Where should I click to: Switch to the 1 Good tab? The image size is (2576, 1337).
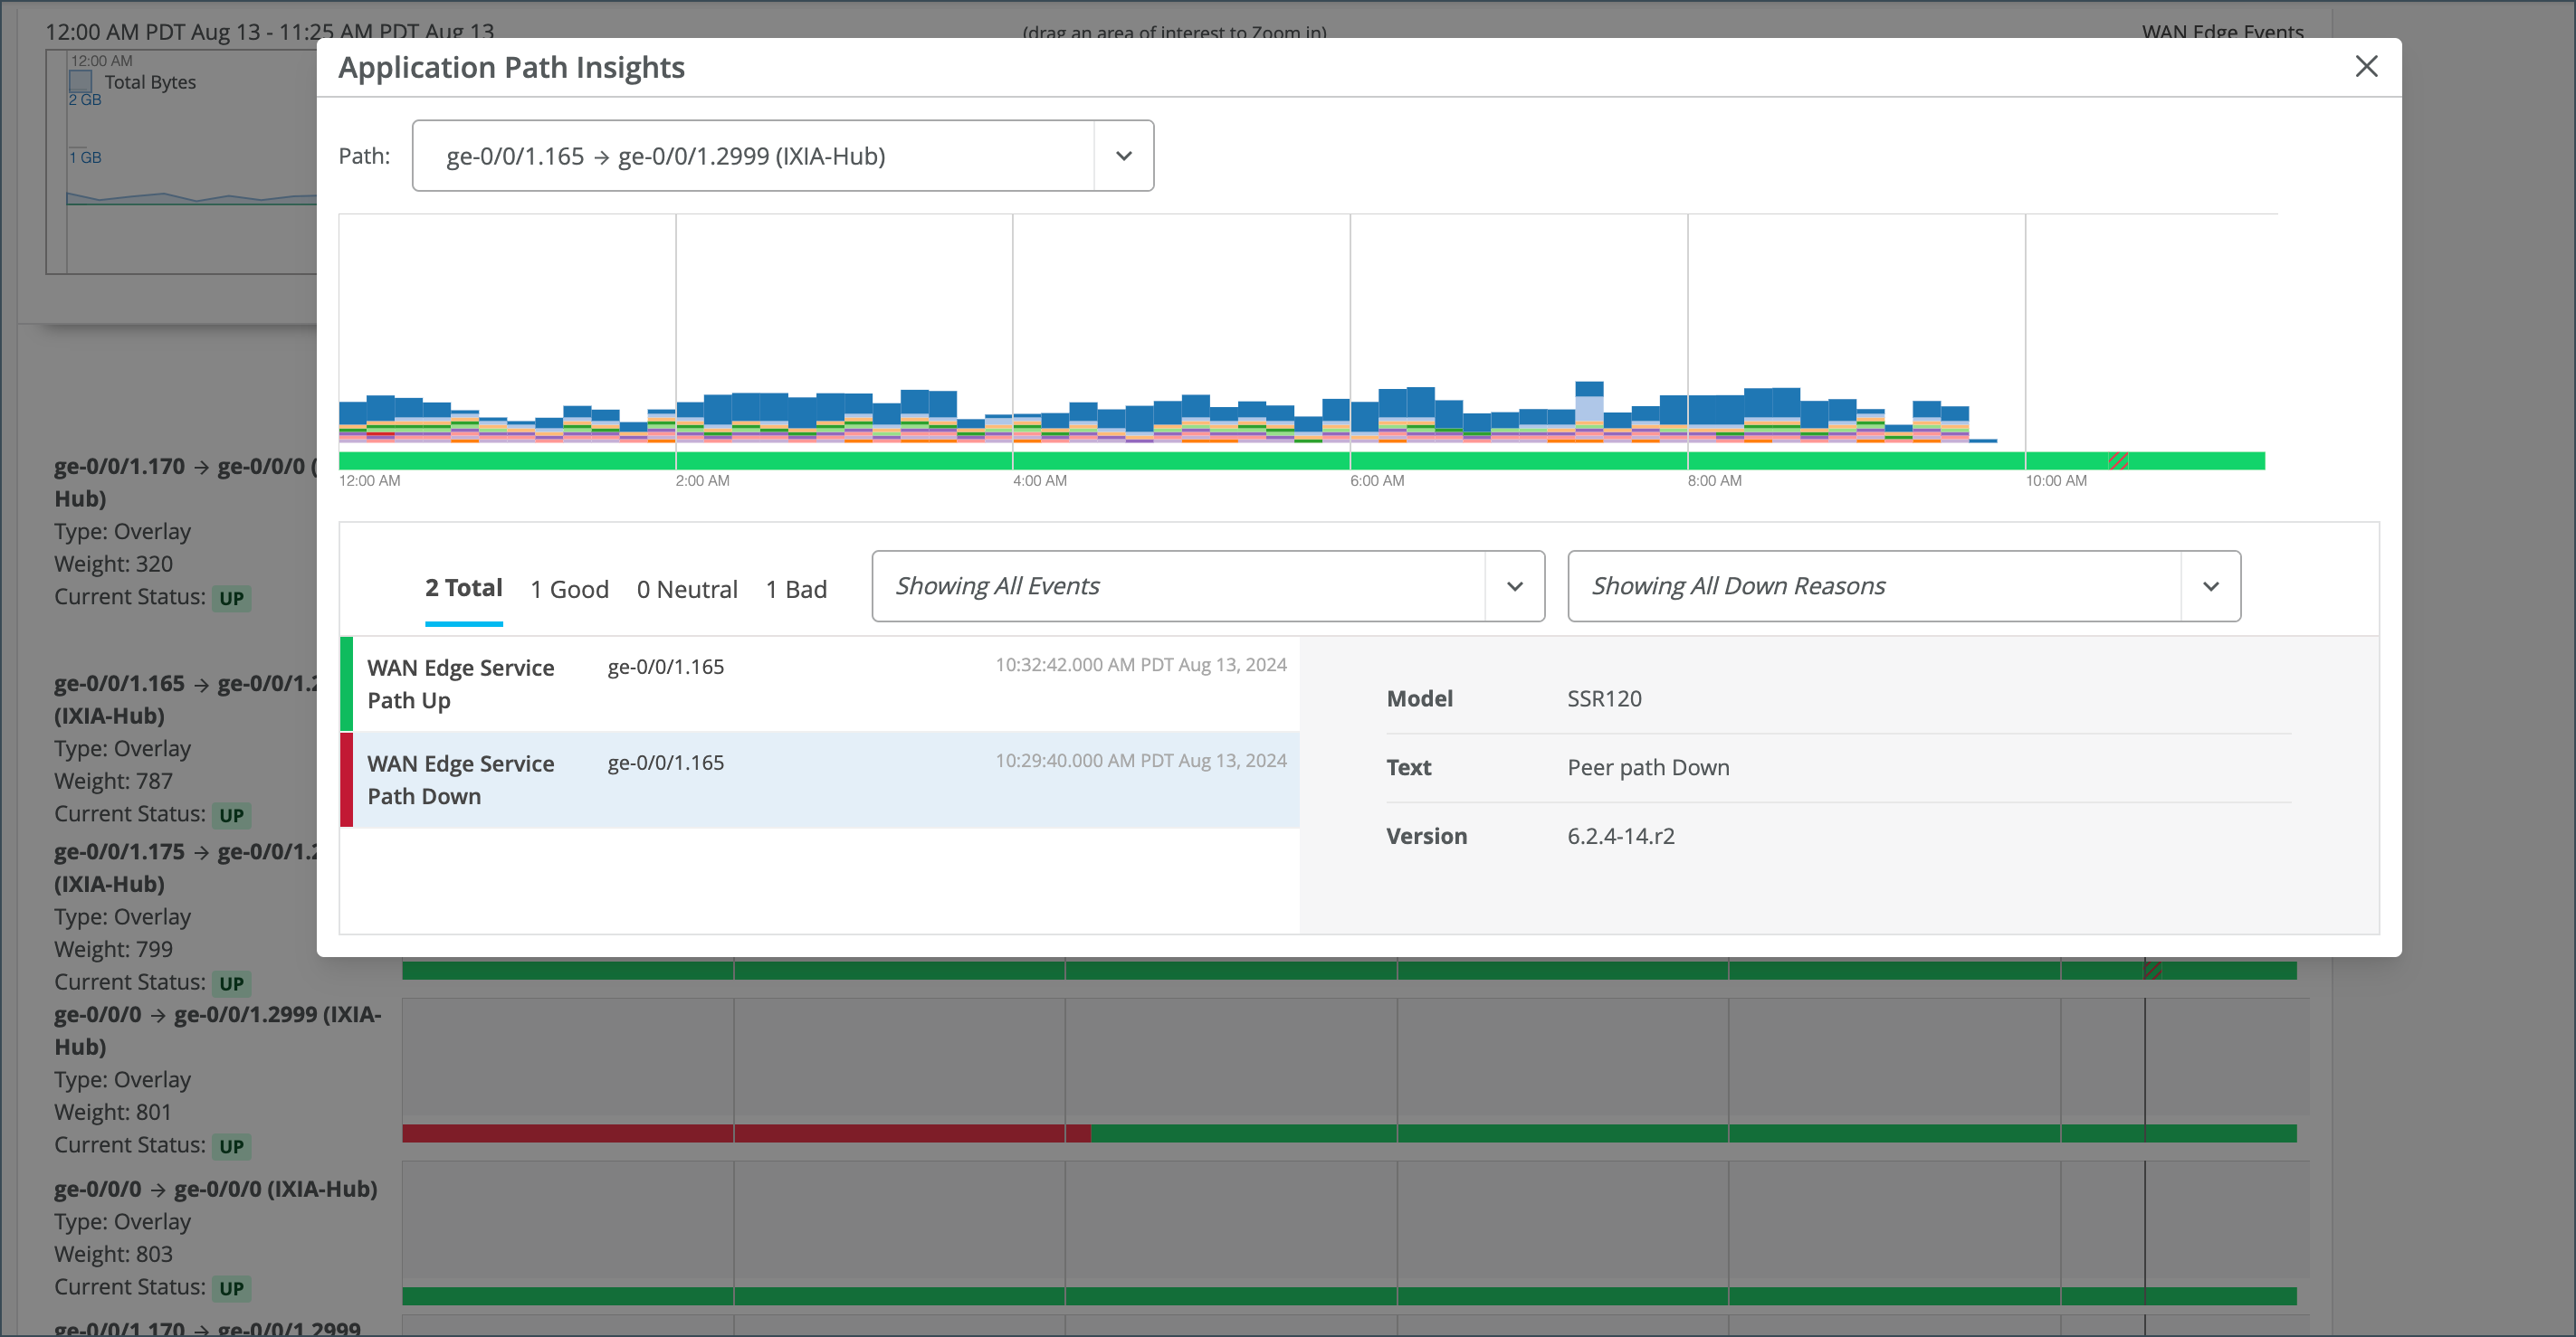(569, 590)
